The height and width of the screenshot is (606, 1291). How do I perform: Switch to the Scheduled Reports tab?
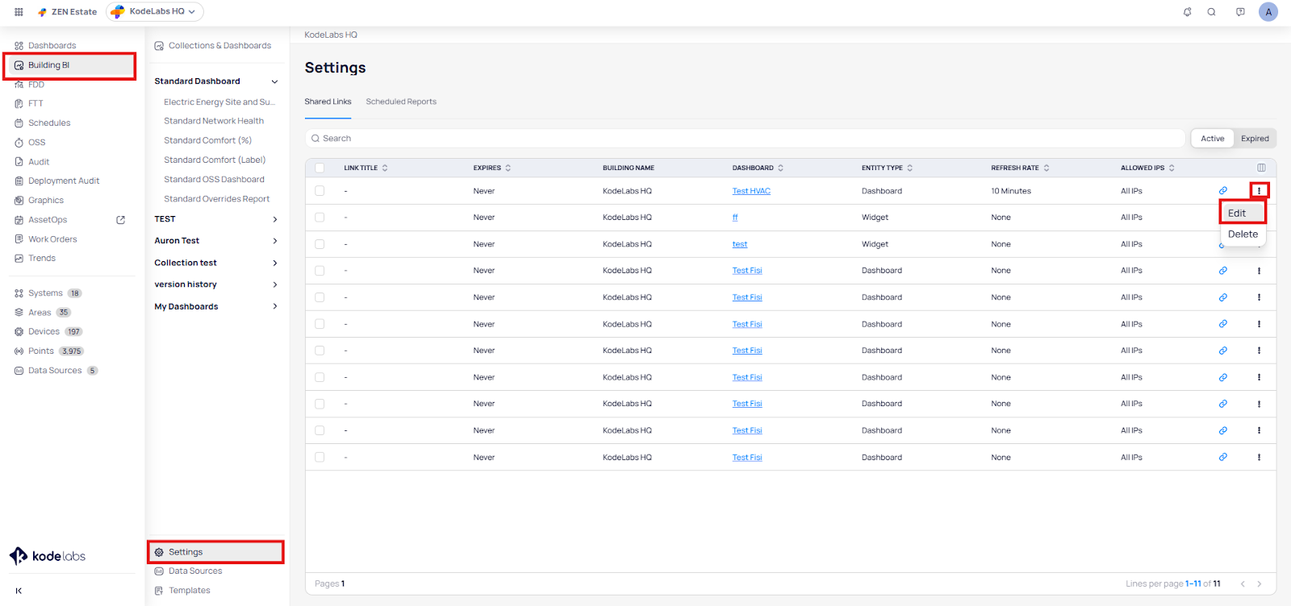click(x=401, y=102)
